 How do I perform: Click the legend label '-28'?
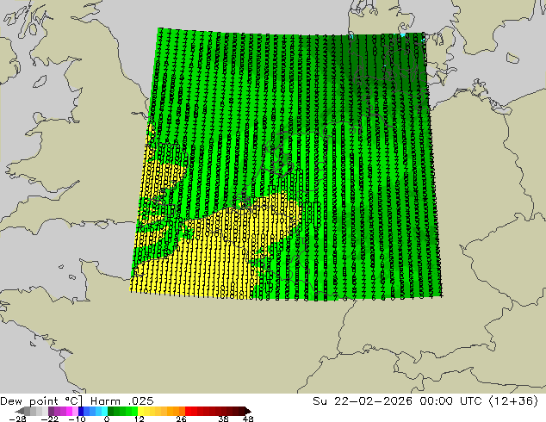coord(17,419)
